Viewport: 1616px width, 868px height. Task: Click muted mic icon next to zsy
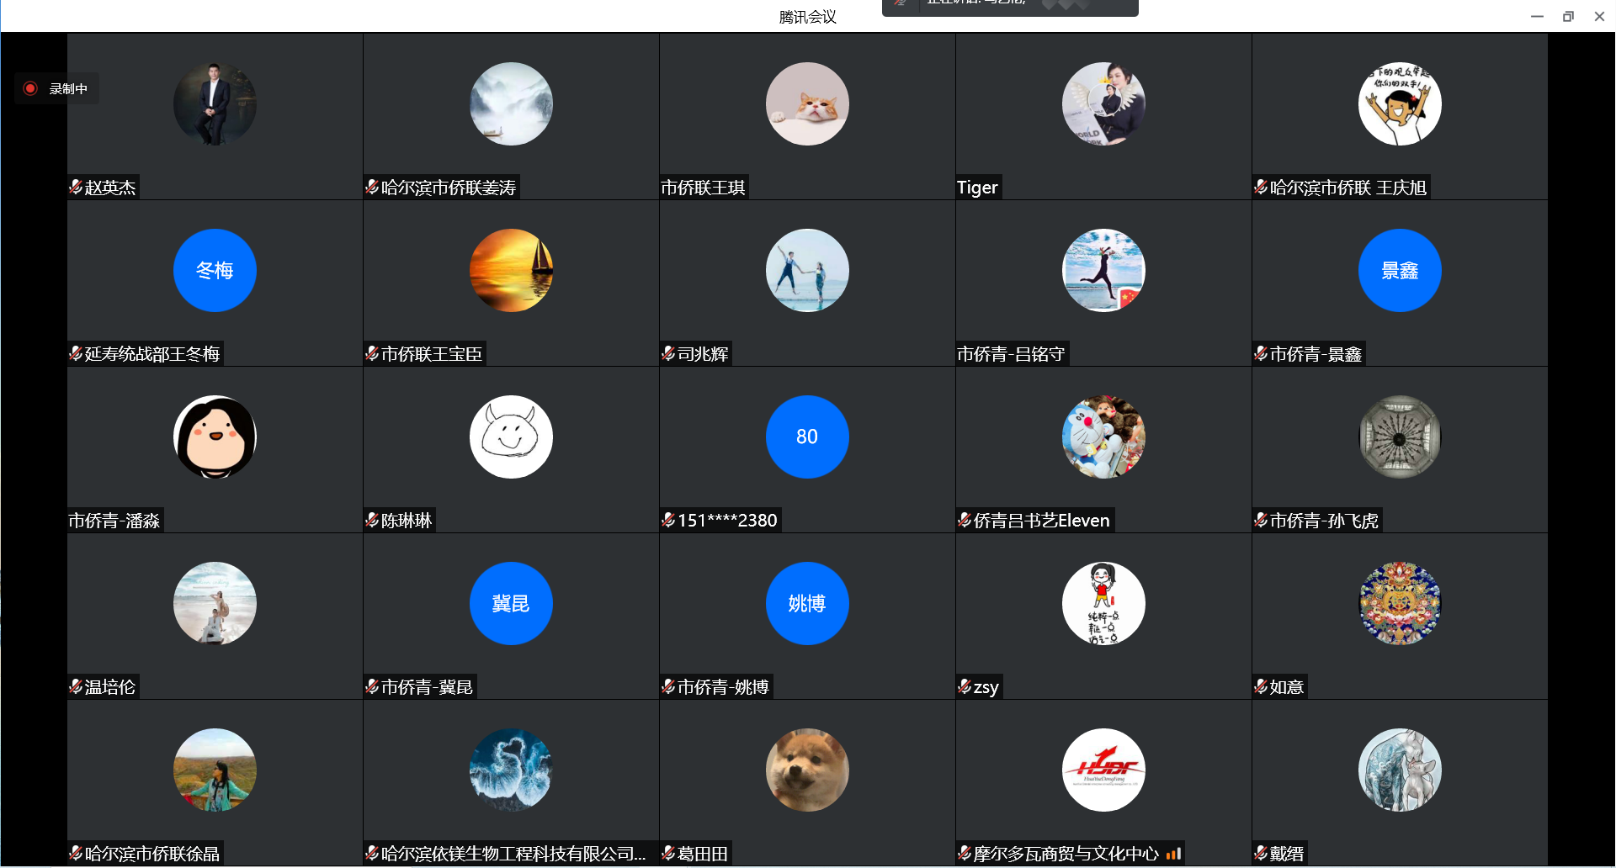965,686
